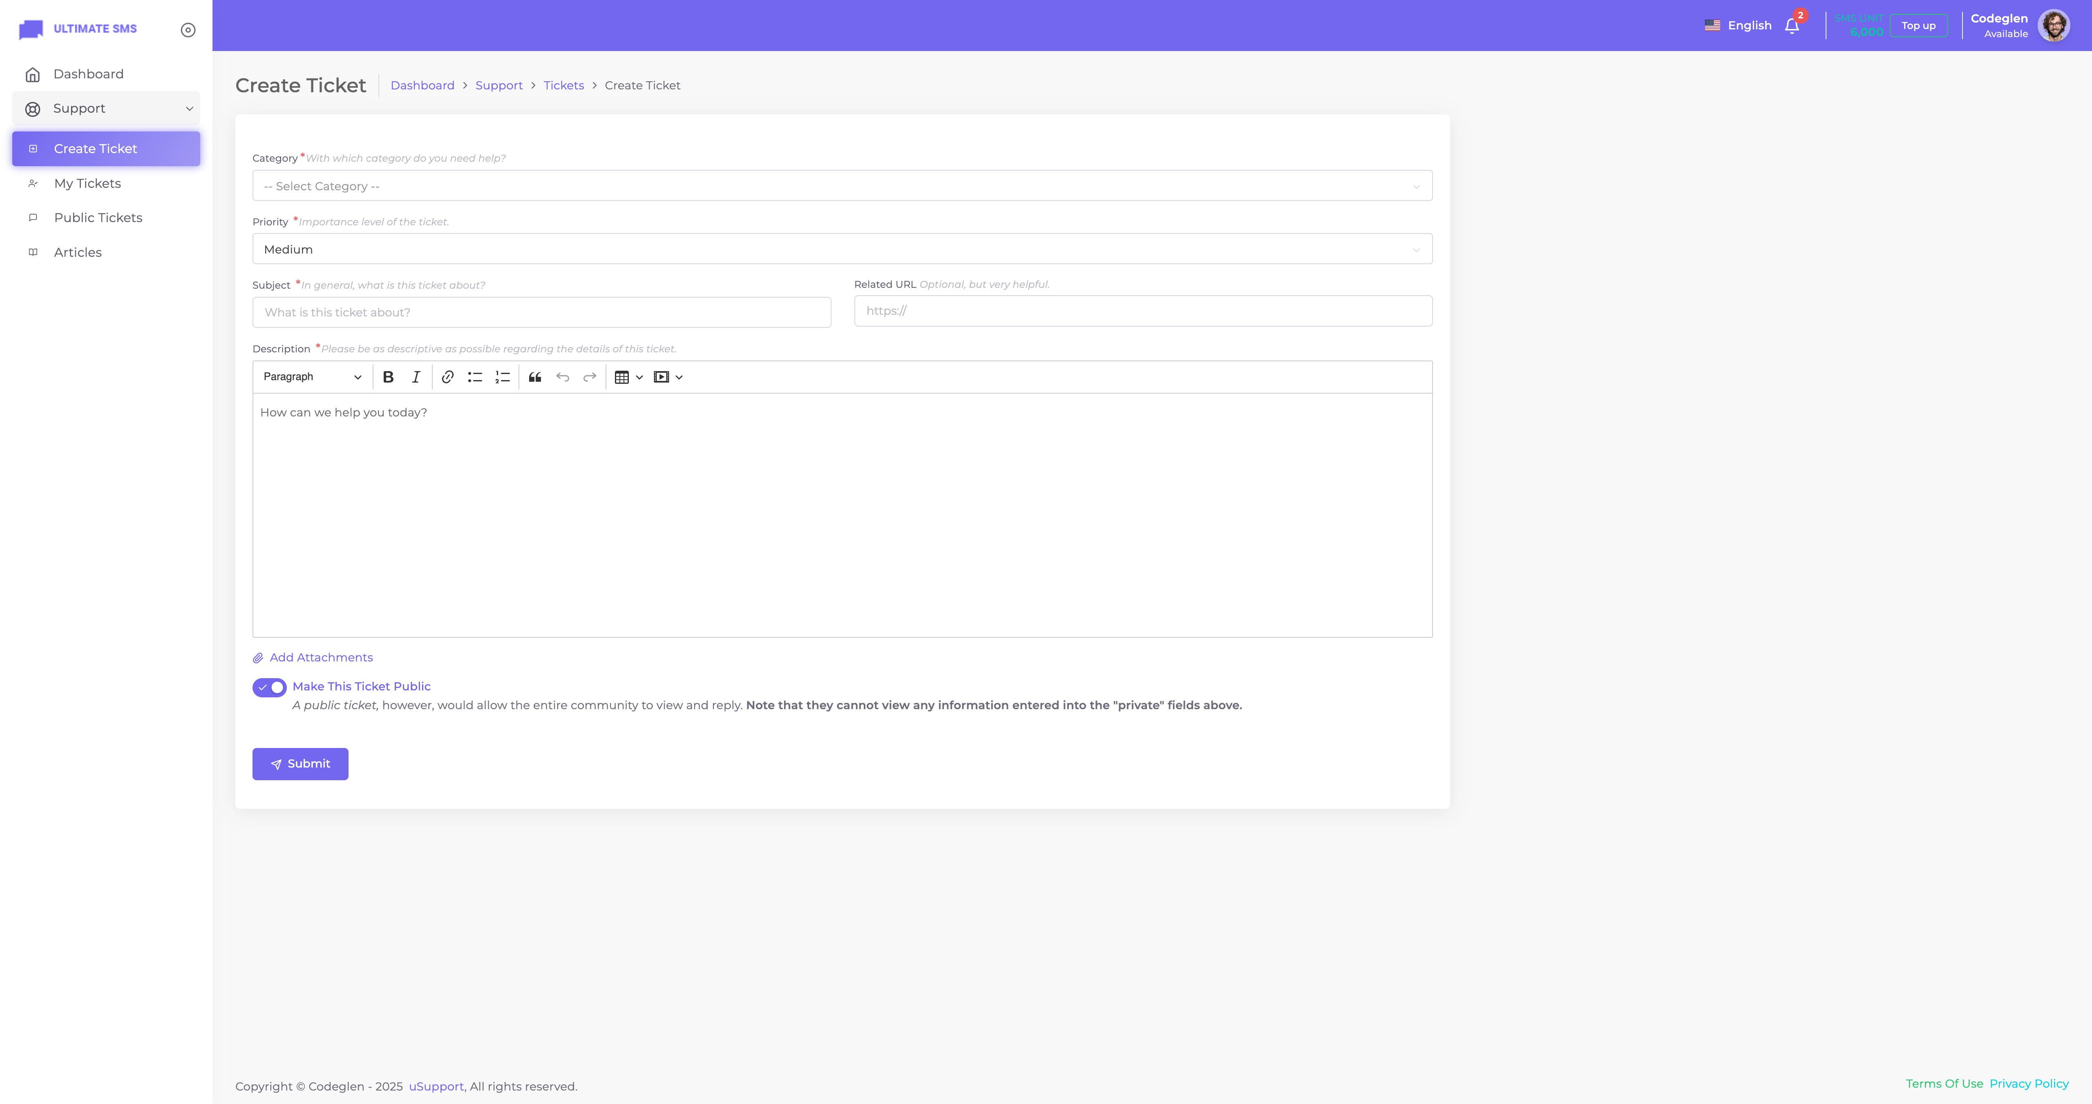The image size is (2092, 1104).
Task: Create a numbered list
Action: tap(503, 377)
